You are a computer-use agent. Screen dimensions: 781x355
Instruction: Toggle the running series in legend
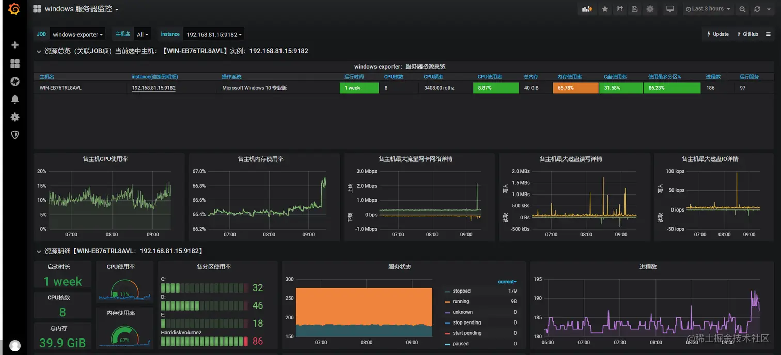click(461, 301)
